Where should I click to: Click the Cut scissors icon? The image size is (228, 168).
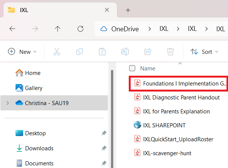(x=57, y=52)
